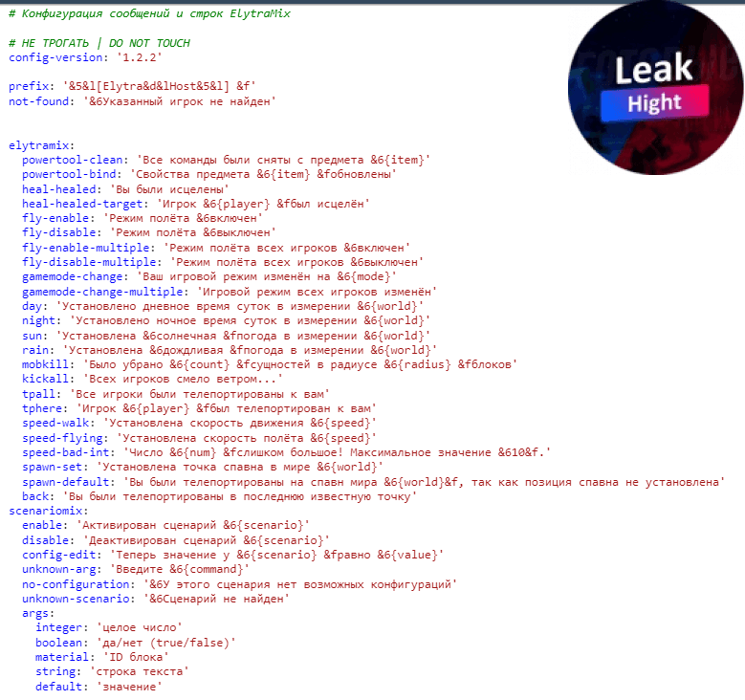Click the Leak Hight circular logo
Screen dimensions: 745x700
[x=656, y=88]
